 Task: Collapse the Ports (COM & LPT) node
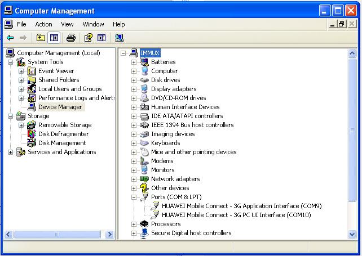pos(134,197)
